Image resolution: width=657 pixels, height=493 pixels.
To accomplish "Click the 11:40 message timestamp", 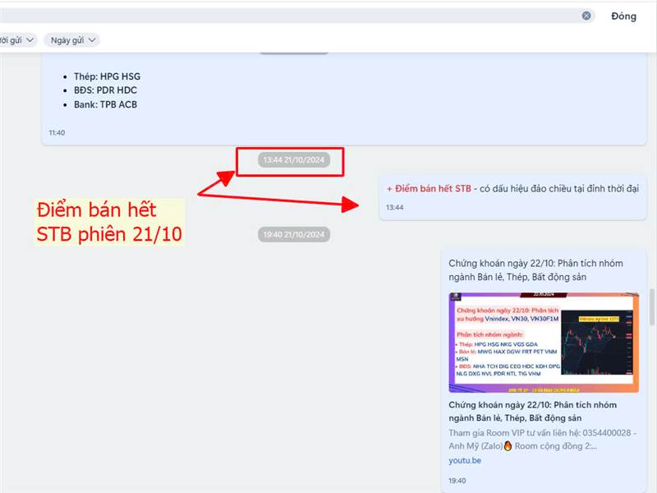I will tap(57, 133).
